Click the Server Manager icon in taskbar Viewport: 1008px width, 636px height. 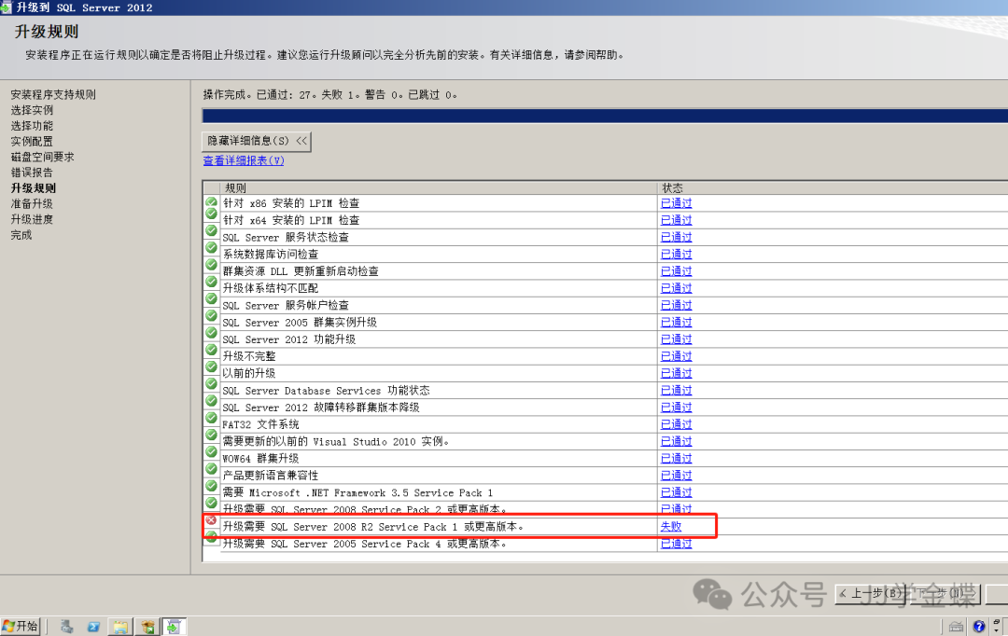67,627
